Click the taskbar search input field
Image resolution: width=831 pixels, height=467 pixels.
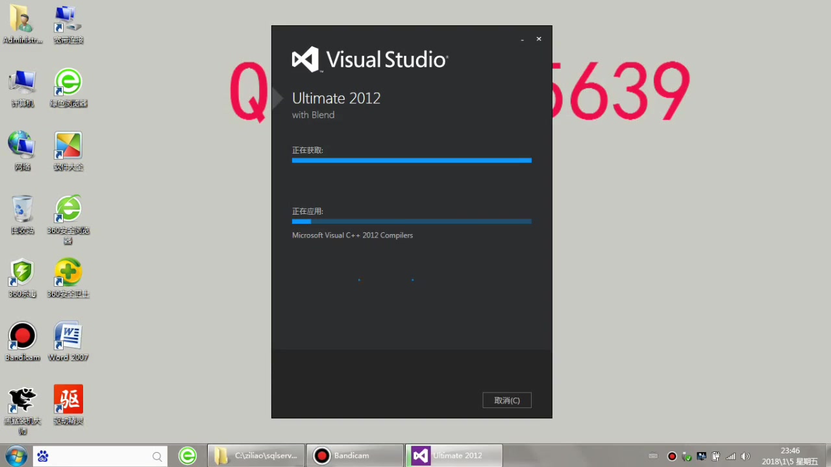click(x=101, y=456)
